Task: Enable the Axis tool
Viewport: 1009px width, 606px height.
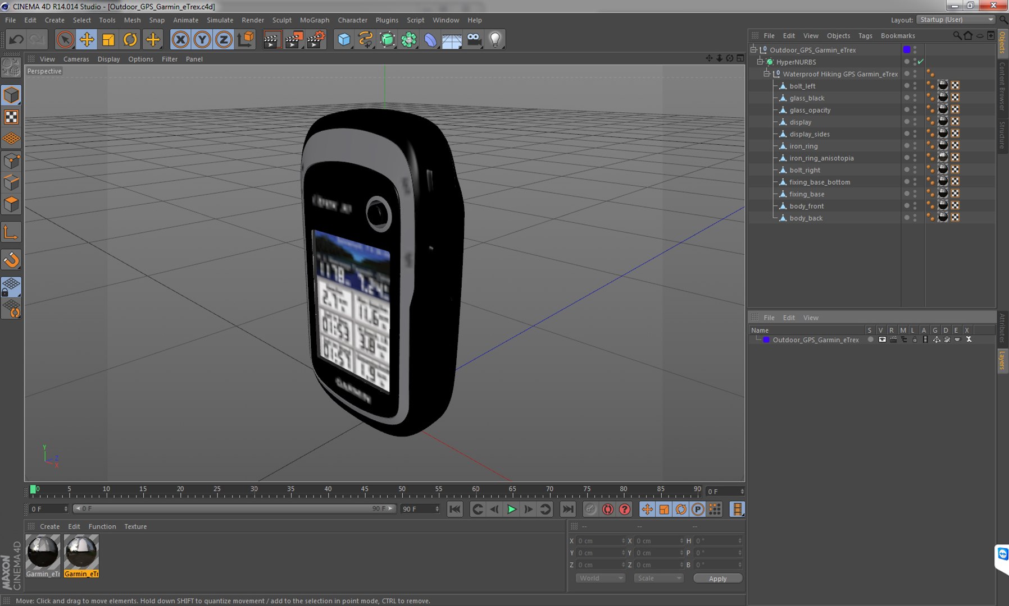Action: 11,232
